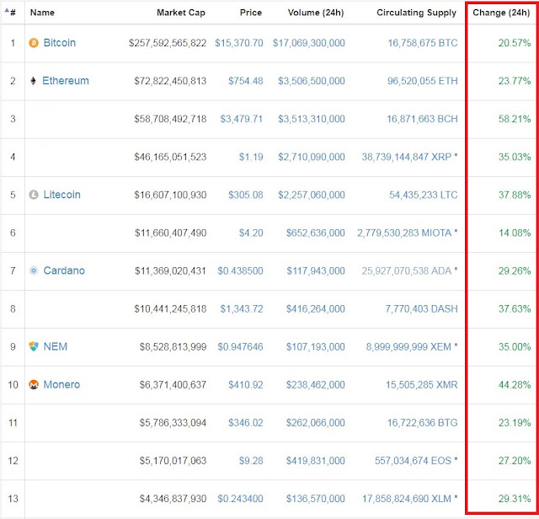Click the price $3,479.71
The image size is (539, 519).
click(x=242, y=119)
